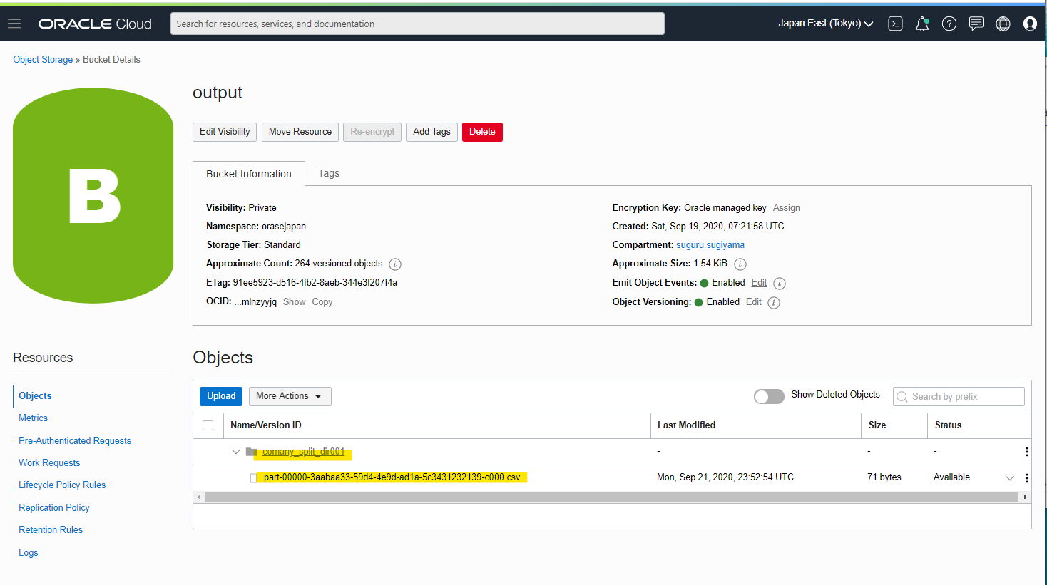Click the Move Resource button
The height and width of the screenshot is (585, 1047).
click(300, 132)
